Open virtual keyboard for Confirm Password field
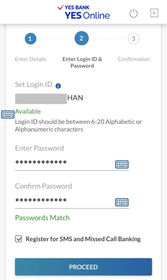The image size is (167, 280). click(122, 202)
